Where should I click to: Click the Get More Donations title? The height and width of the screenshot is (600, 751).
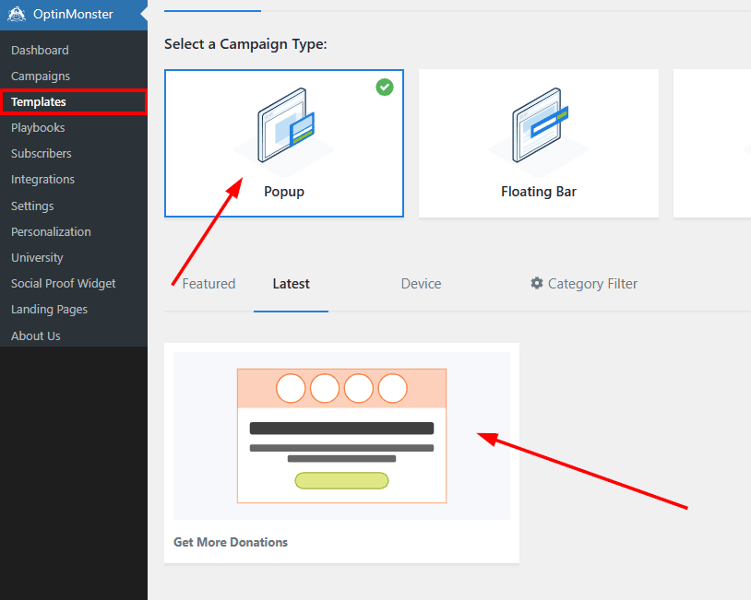(x=231, y=542)
